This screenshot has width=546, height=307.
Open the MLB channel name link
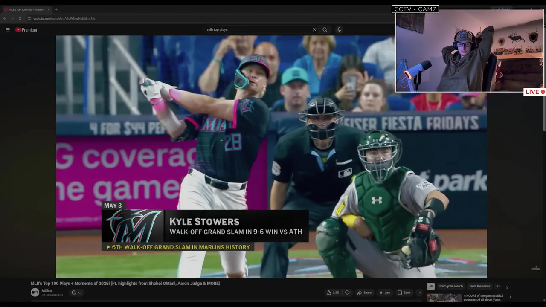tap(45, 291)
